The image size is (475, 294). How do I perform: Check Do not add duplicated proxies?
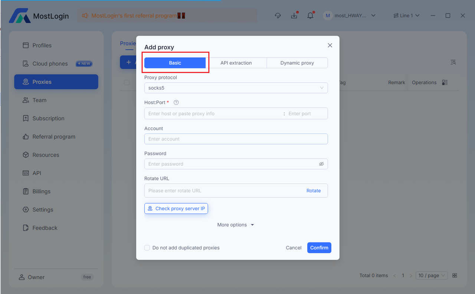pyautogui.click(x=147, y=248)
